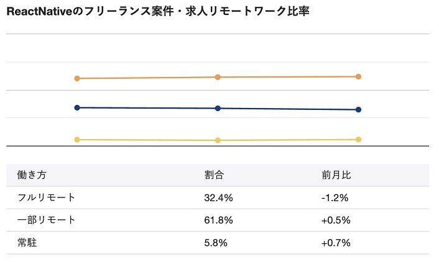Viewport: 439px width, 262px height.
Task: Click the ReactNative chart title heading
Action: (x=158, y=11)
